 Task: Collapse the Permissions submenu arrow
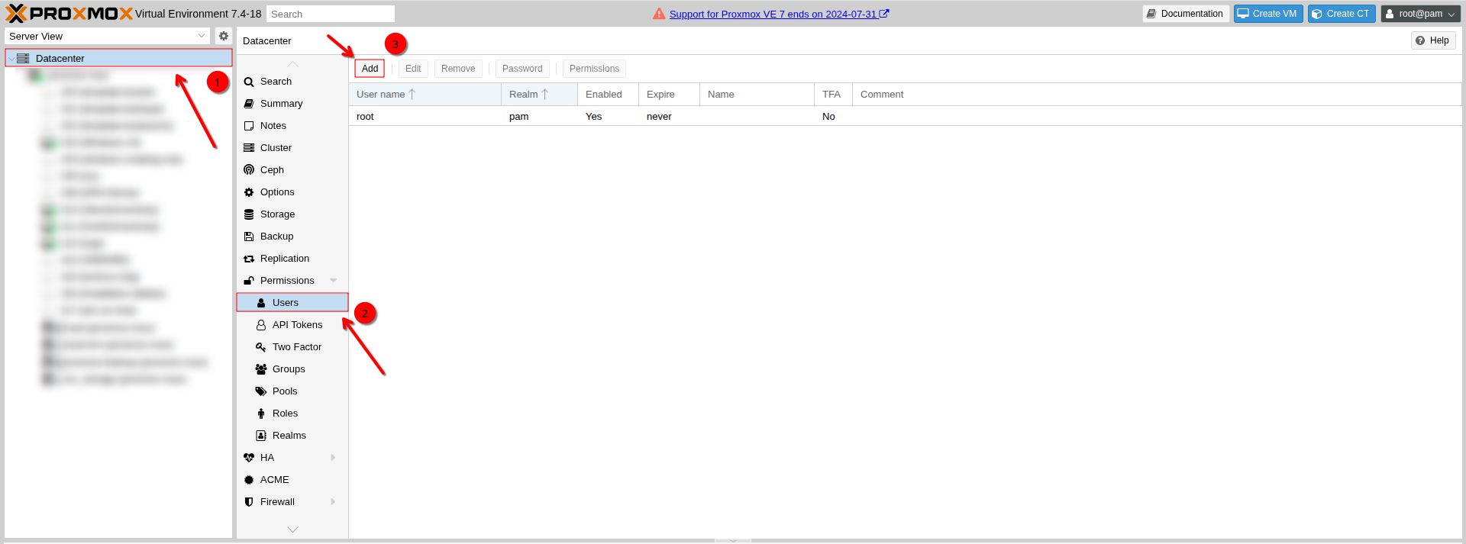[334, 281]
